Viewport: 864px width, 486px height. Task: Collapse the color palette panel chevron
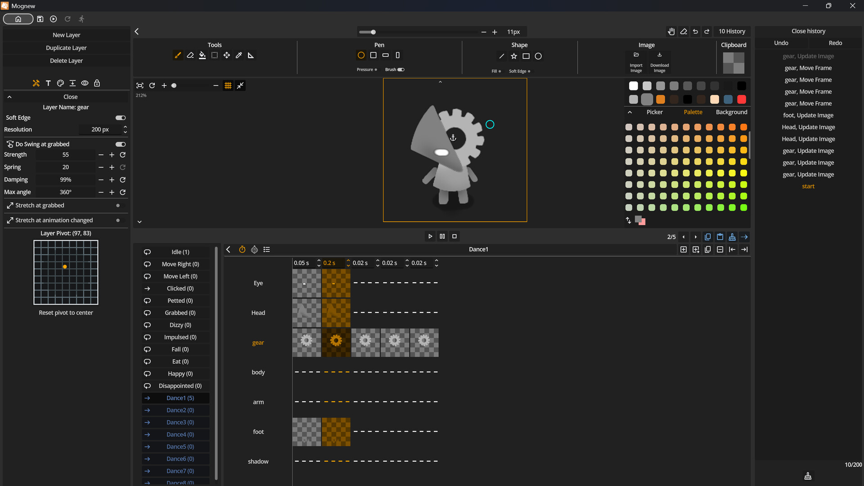pyautogui.click(x=630, y=112)
